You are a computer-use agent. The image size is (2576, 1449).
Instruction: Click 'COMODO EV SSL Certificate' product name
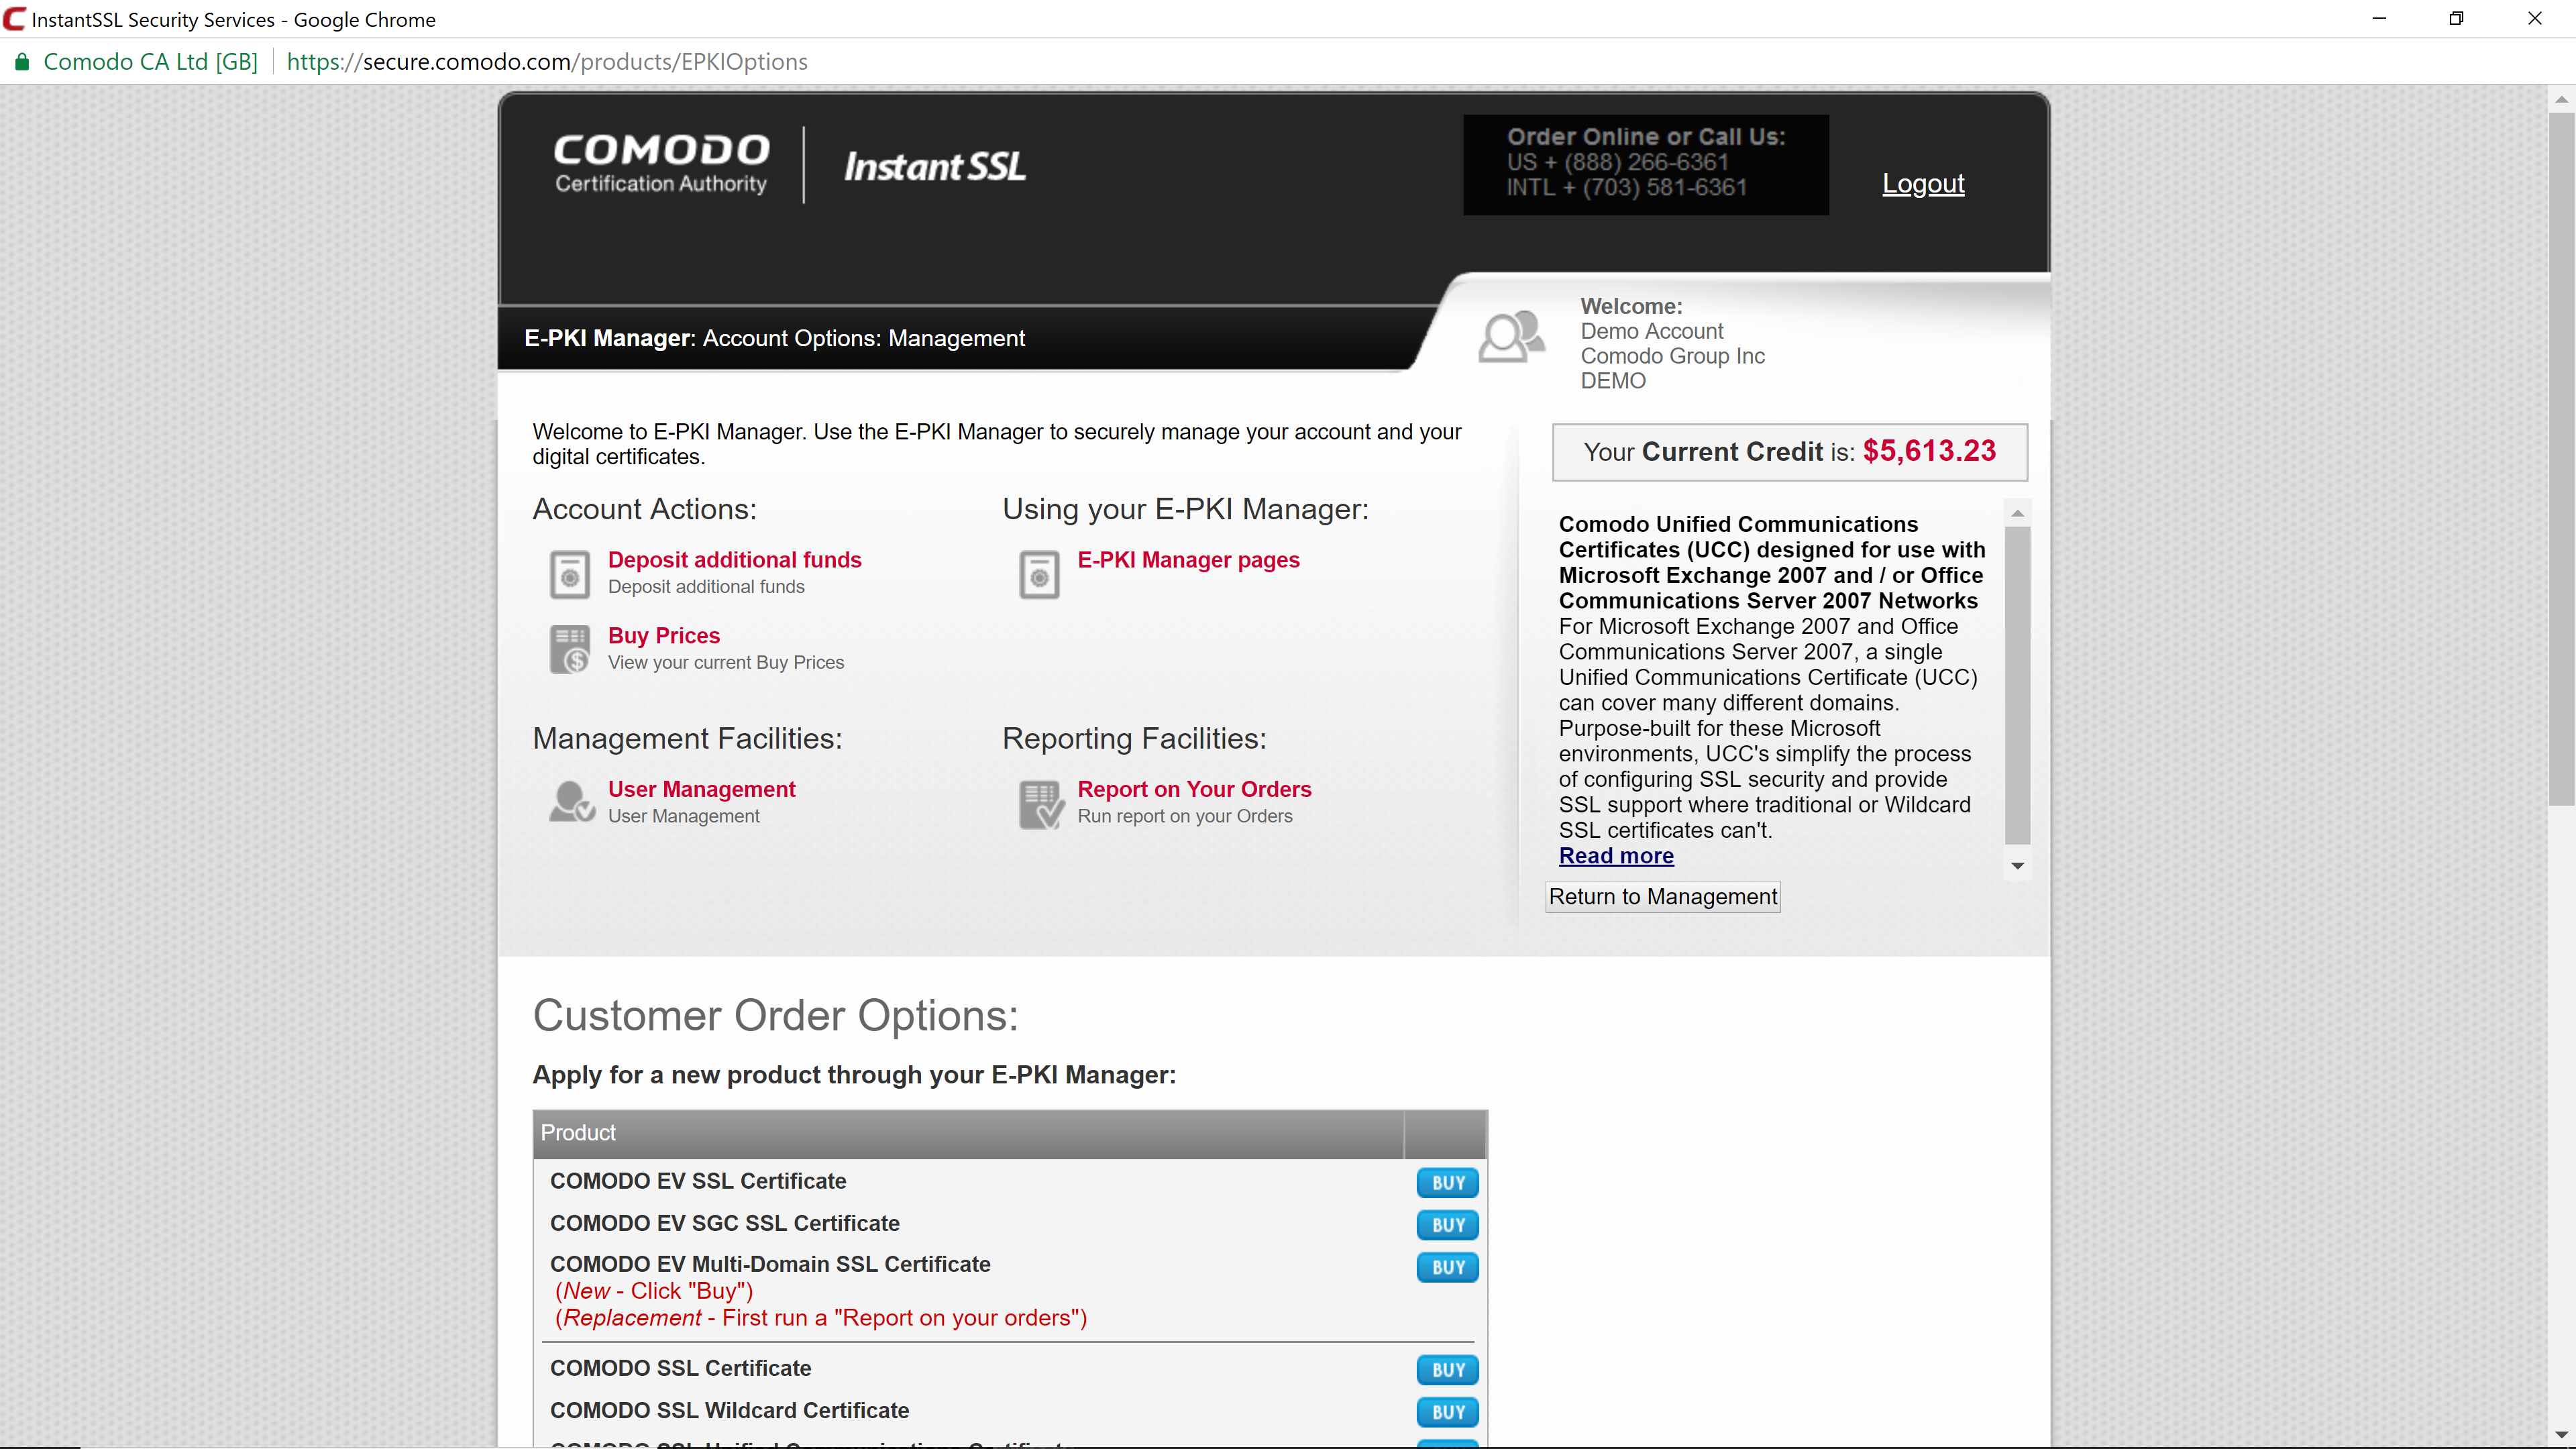coord(698,1181)
